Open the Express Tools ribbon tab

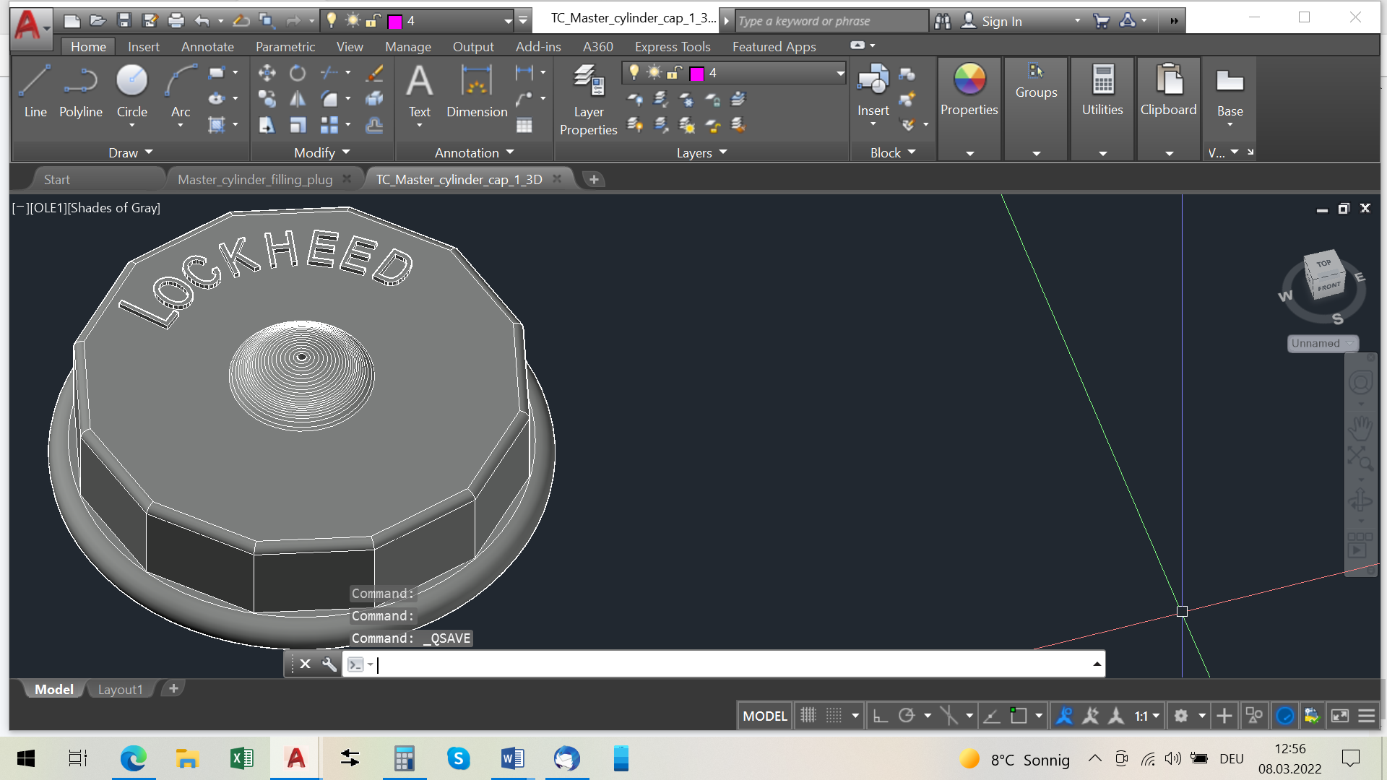point(673,46)
